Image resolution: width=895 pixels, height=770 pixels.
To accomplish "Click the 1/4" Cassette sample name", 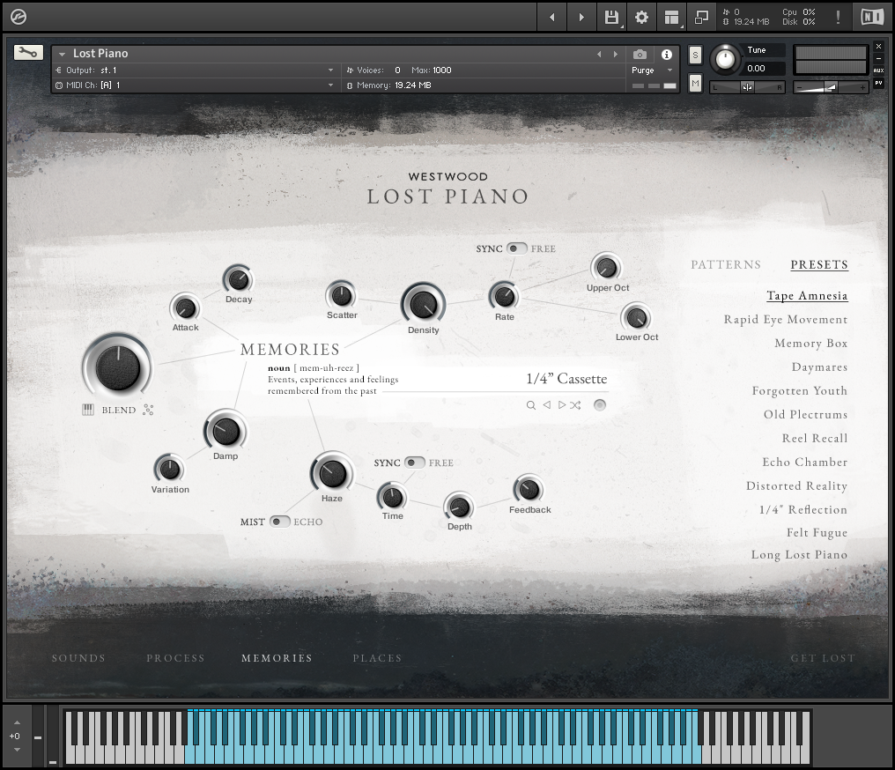I will click(566, 379).
